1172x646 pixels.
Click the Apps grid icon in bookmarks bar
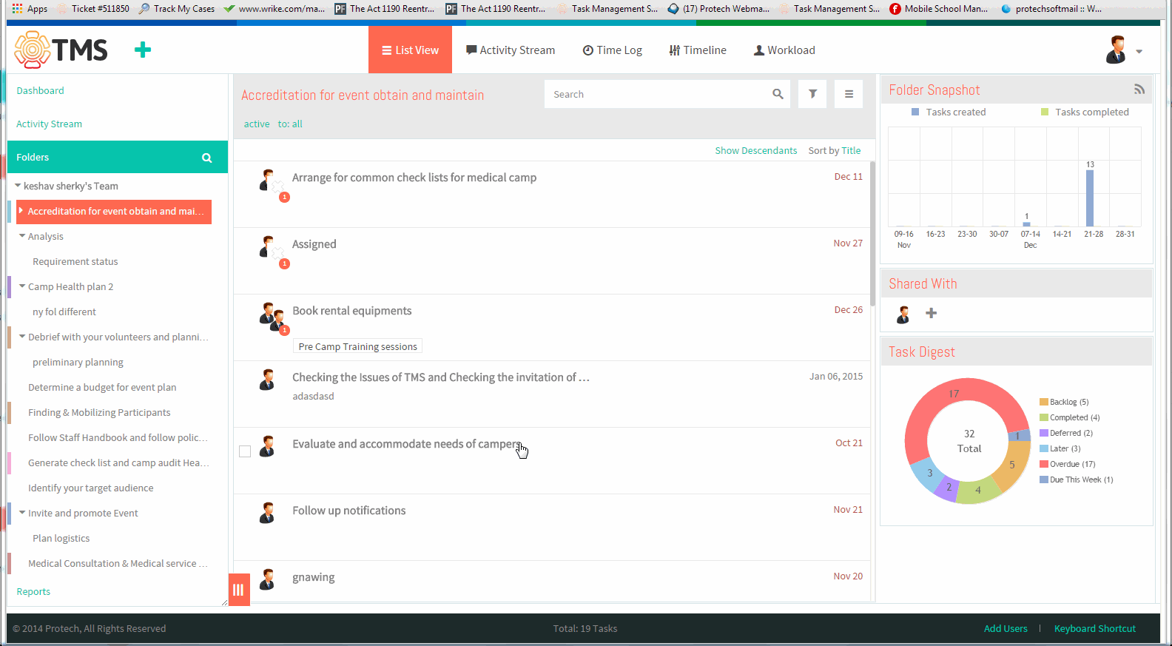coord(17,8)
